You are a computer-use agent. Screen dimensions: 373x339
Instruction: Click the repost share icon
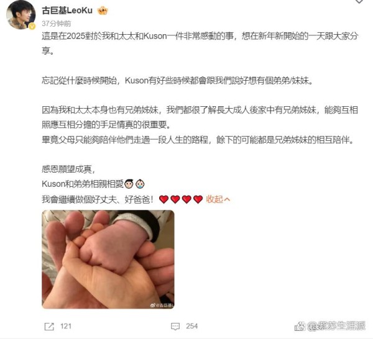49,327
